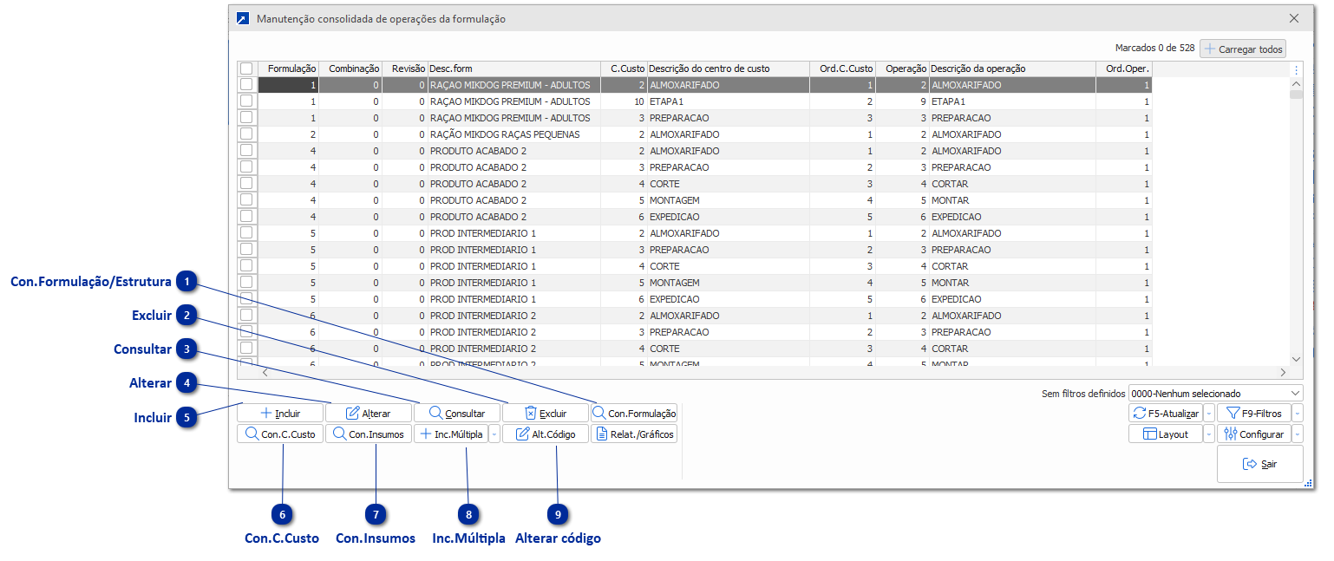The height and width of the screenshot is (561, 1334).
Task: Toggle the select-all checkbox in grid header
Action: pyautogui.click(x=246, y=68)
